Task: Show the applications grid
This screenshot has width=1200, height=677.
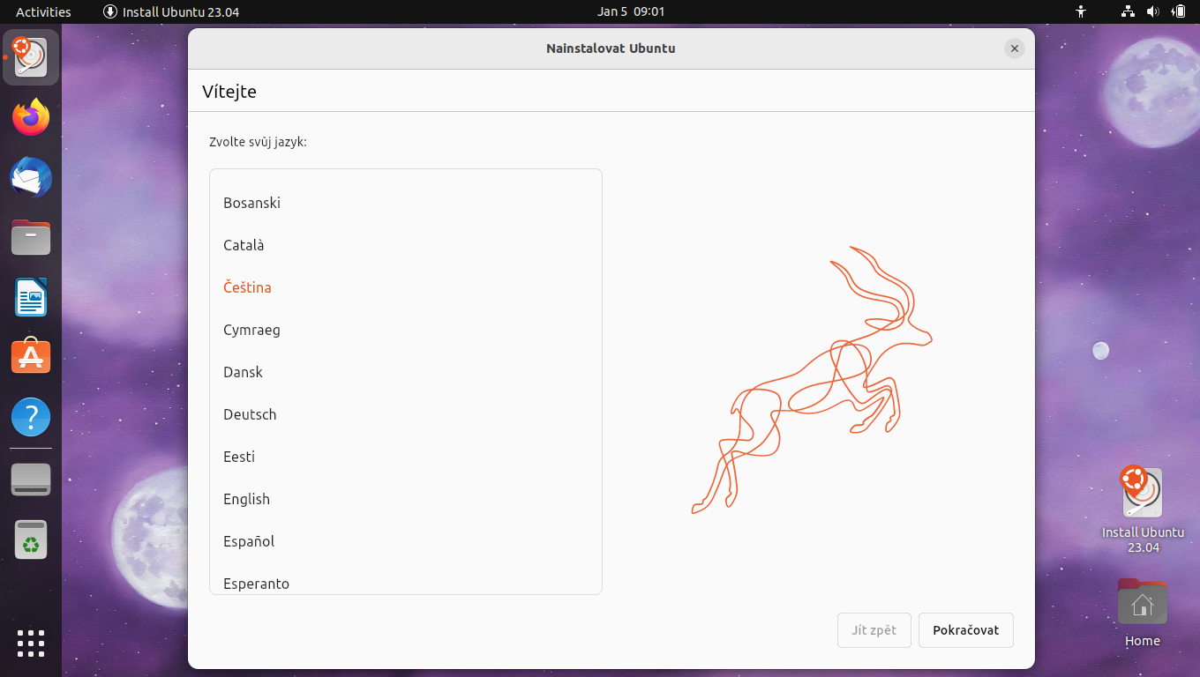Action: [31, 644]
